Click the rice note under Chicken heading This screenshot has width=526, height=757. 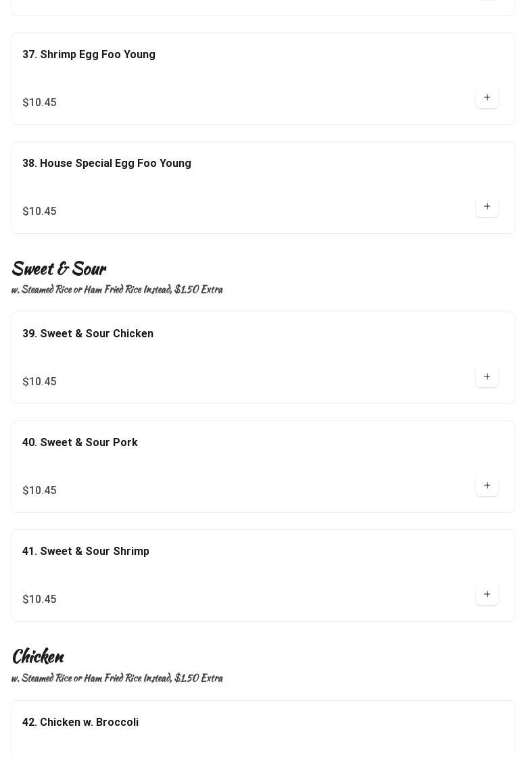click(117, 678)
